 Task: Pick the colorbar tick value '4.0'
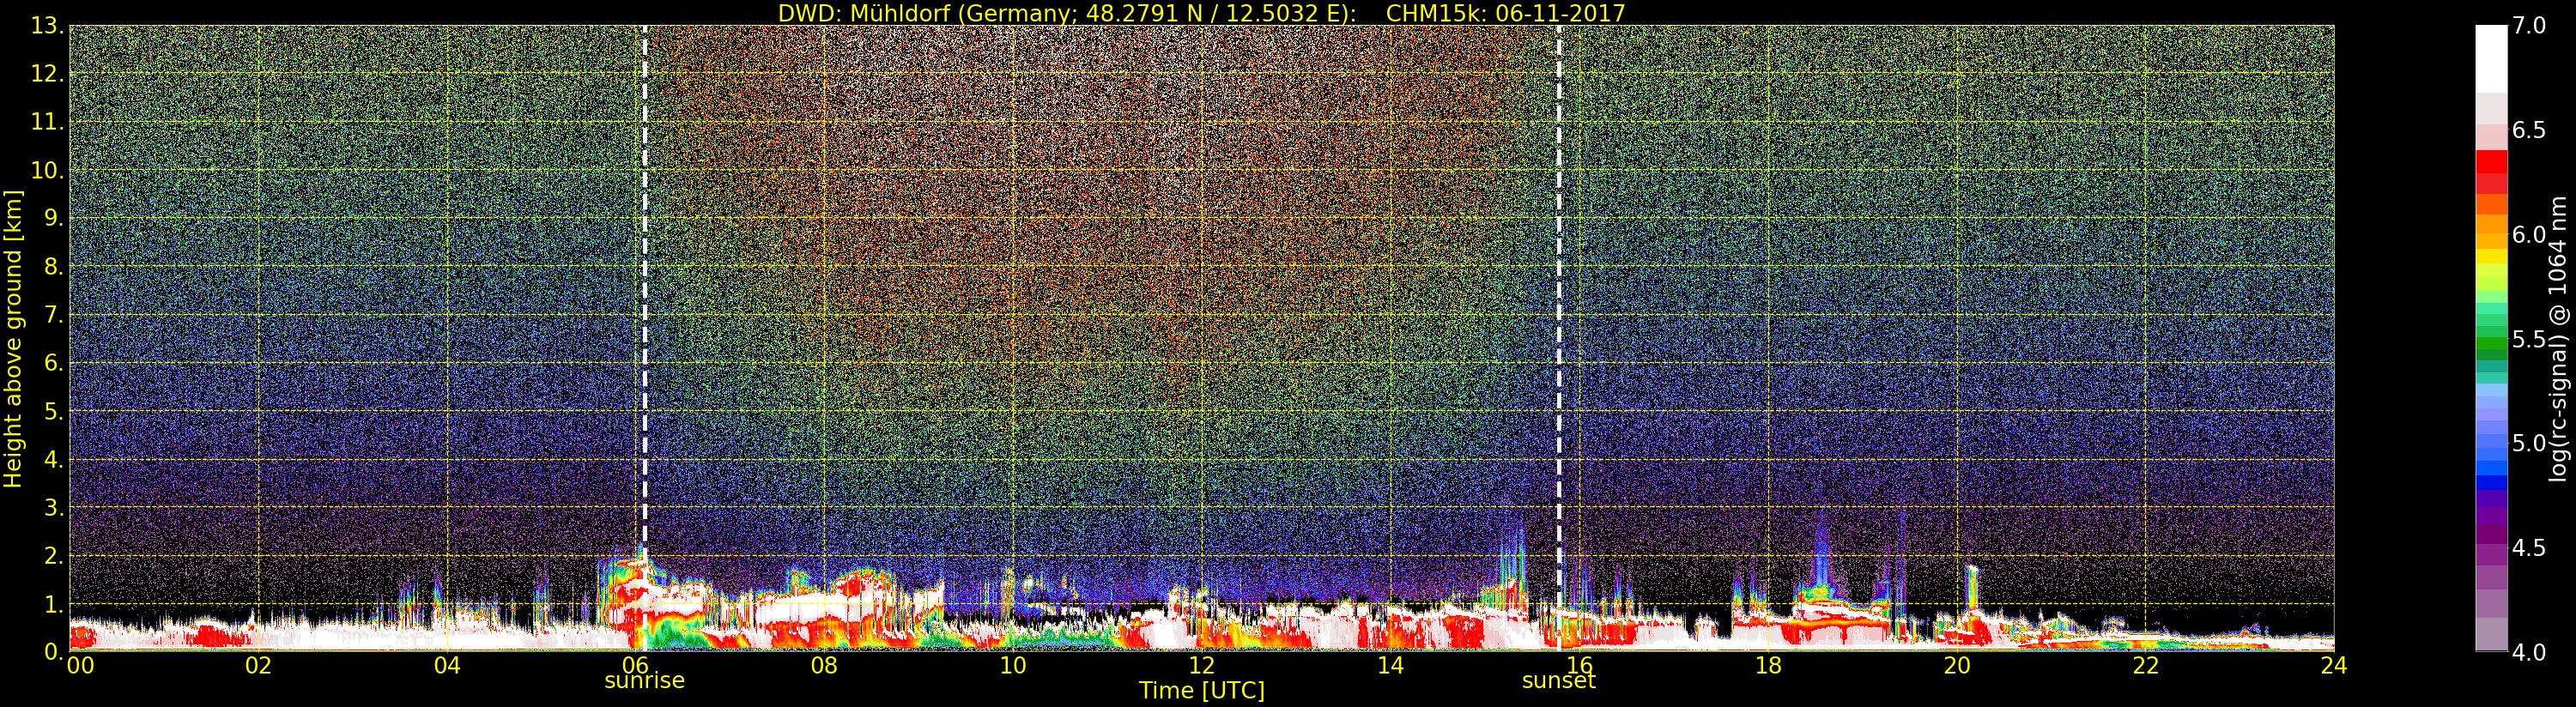pos(2529,652)
